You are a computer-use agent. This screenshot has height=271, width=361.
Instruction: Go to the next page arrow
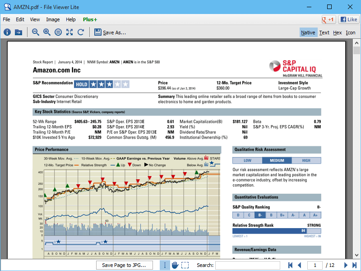(346, 265)
